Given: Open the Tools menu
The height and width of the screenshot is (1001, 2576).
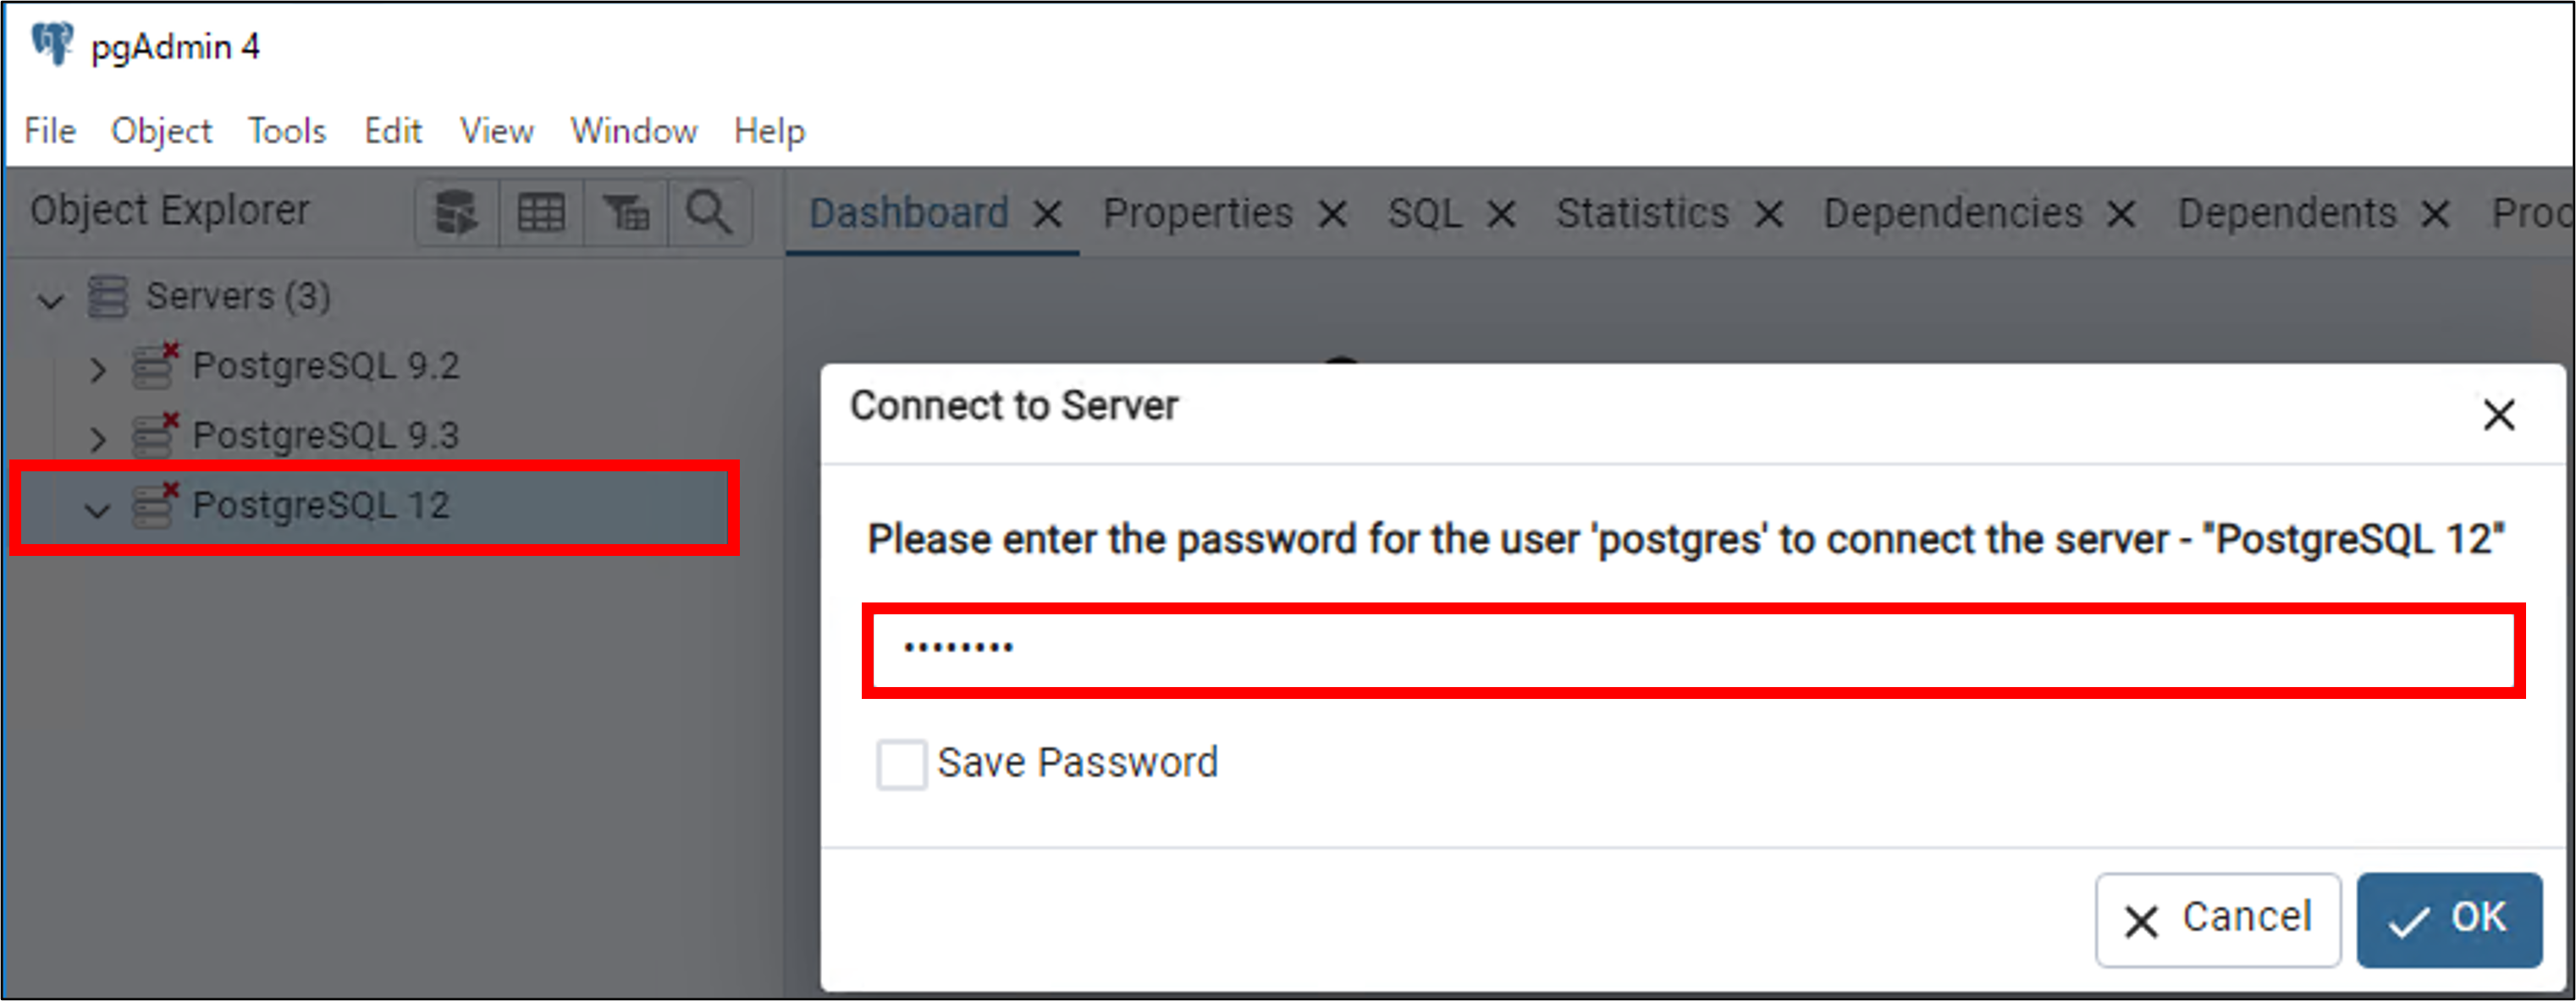Looking at the screenshot, I should tap(287, 131).
